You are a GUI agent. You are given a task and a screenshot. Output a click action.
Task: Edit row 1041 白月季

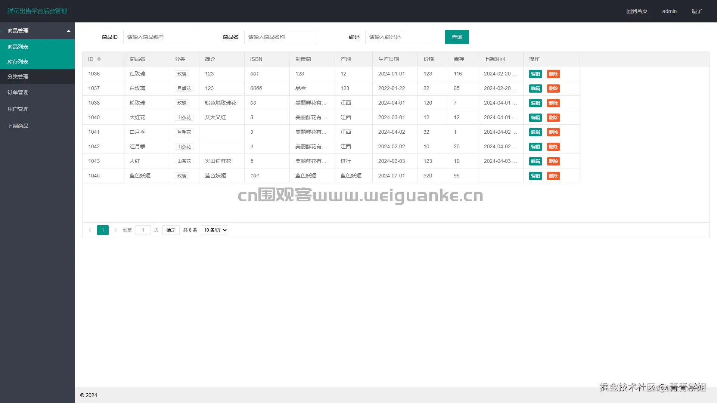point(536,132)
